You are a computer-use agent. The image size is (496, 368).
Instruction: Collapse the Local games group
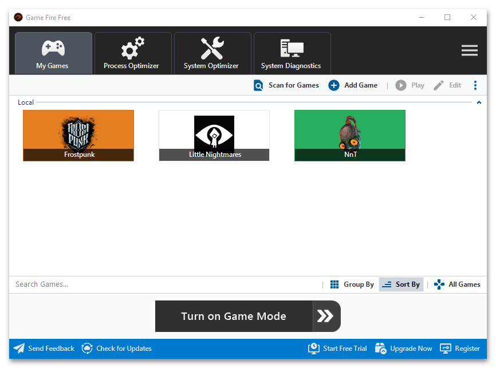[x=479, y=102]
